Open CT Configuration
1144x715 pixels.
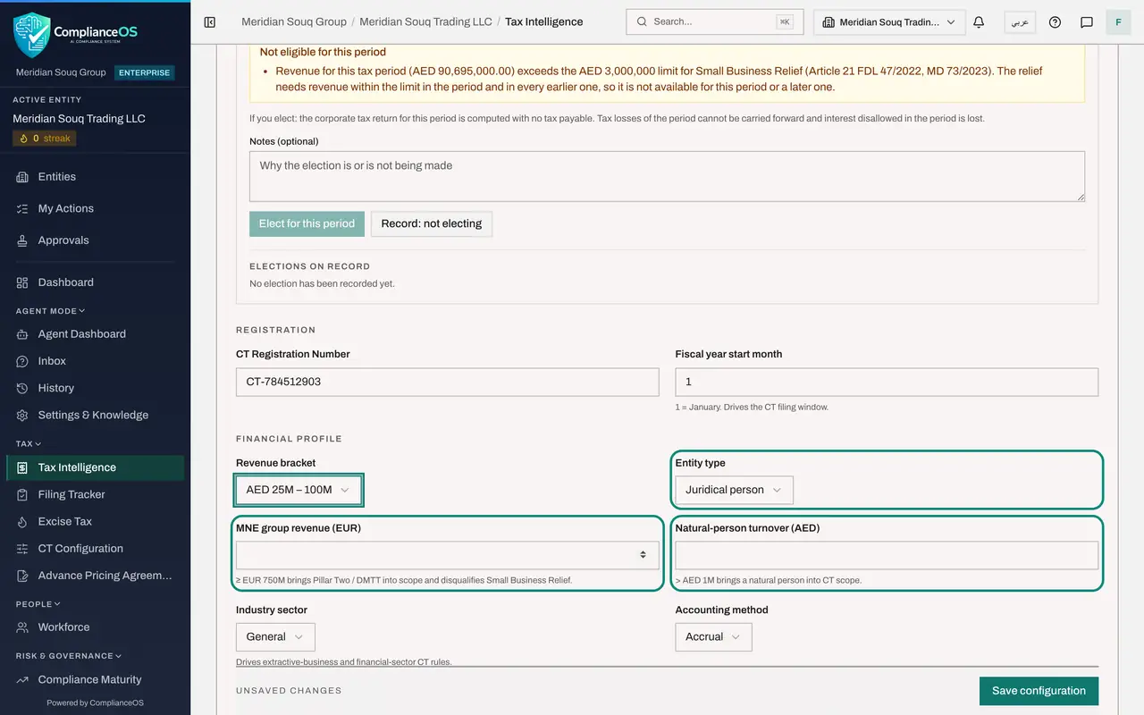(x=95, y=549)
